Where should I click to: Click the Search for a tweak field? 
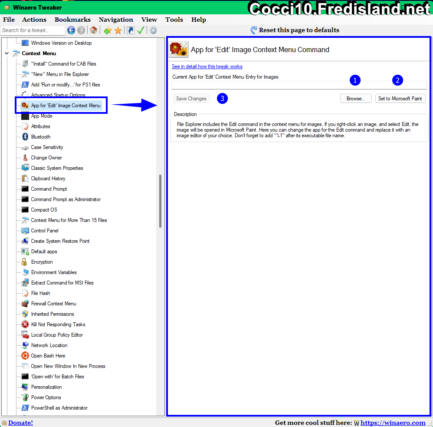(33, 30)
